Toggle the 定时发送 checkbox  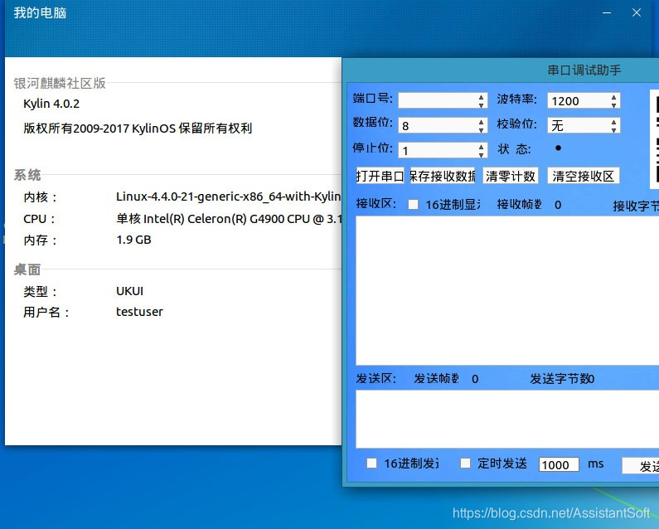pyautogui.click(x=465, y=463)
